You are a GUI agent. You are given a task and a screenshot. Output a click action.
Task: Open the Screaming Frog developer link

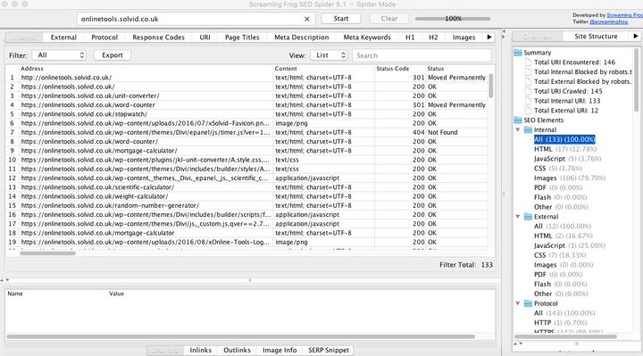click(624, 15)
